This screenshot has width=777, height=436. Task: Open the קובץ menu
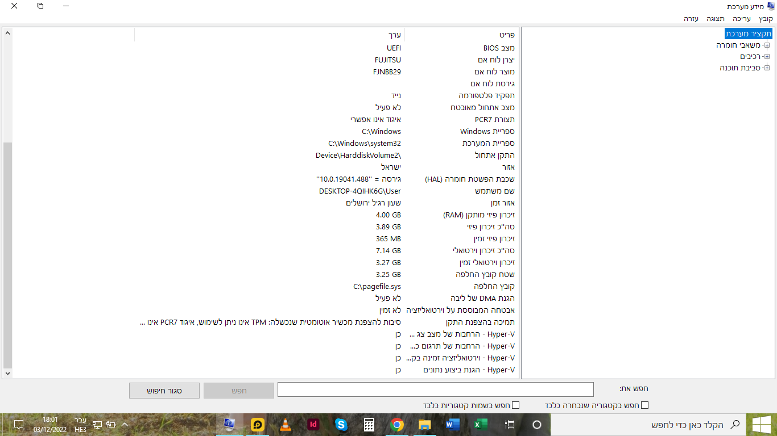766,19
